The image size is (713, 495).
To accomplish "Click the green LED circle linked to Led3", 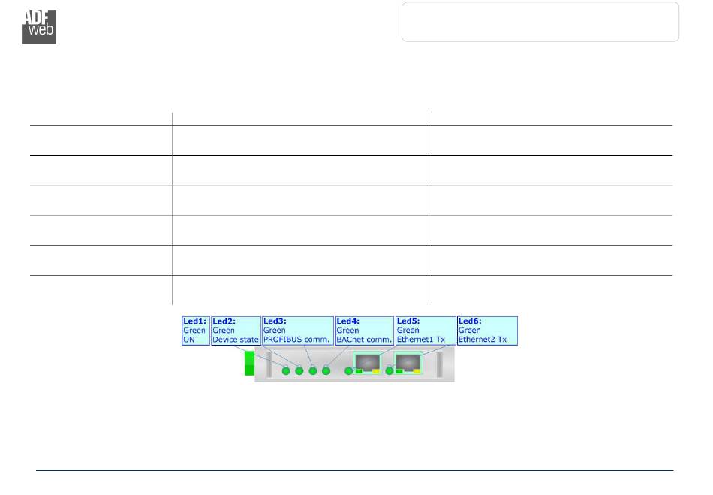I will click(x=313, y=371).
